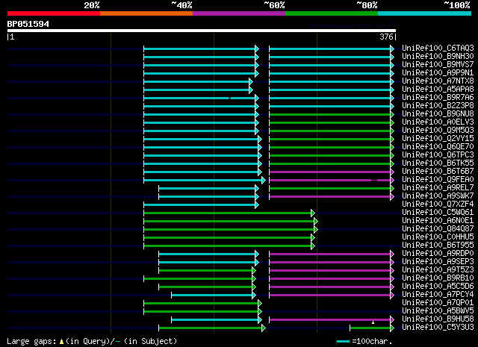Screen dimensions: 478x347
Task: Select hit label UniRef100_Q6TPC3
Action: pyautogui.click(x=438, y=155)
